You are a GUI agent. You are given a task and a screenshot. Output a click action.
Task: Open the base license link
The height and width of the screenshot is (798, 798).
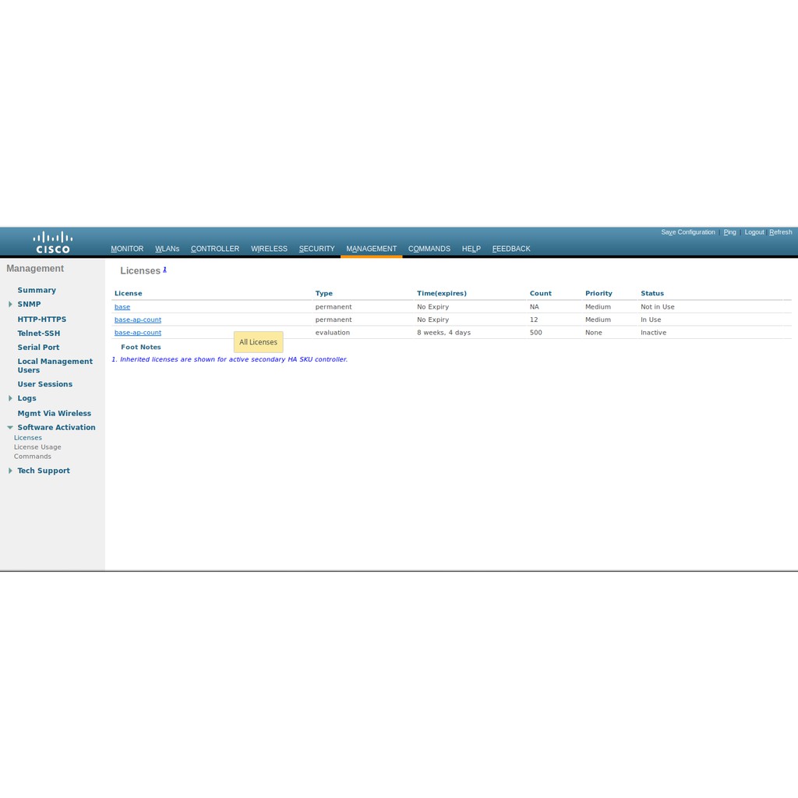pyautogui.click(x=122, y=307)
